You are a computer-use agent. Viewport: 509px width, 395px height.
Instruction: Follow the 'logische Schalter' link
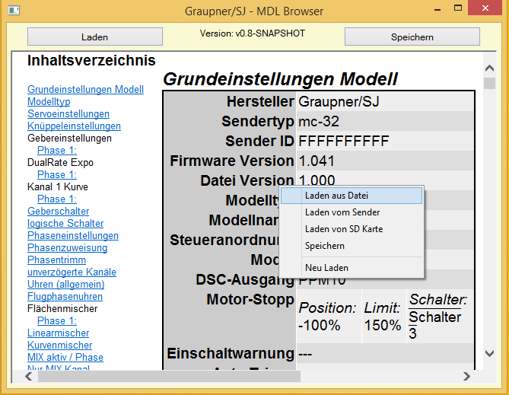click(65, 224)
